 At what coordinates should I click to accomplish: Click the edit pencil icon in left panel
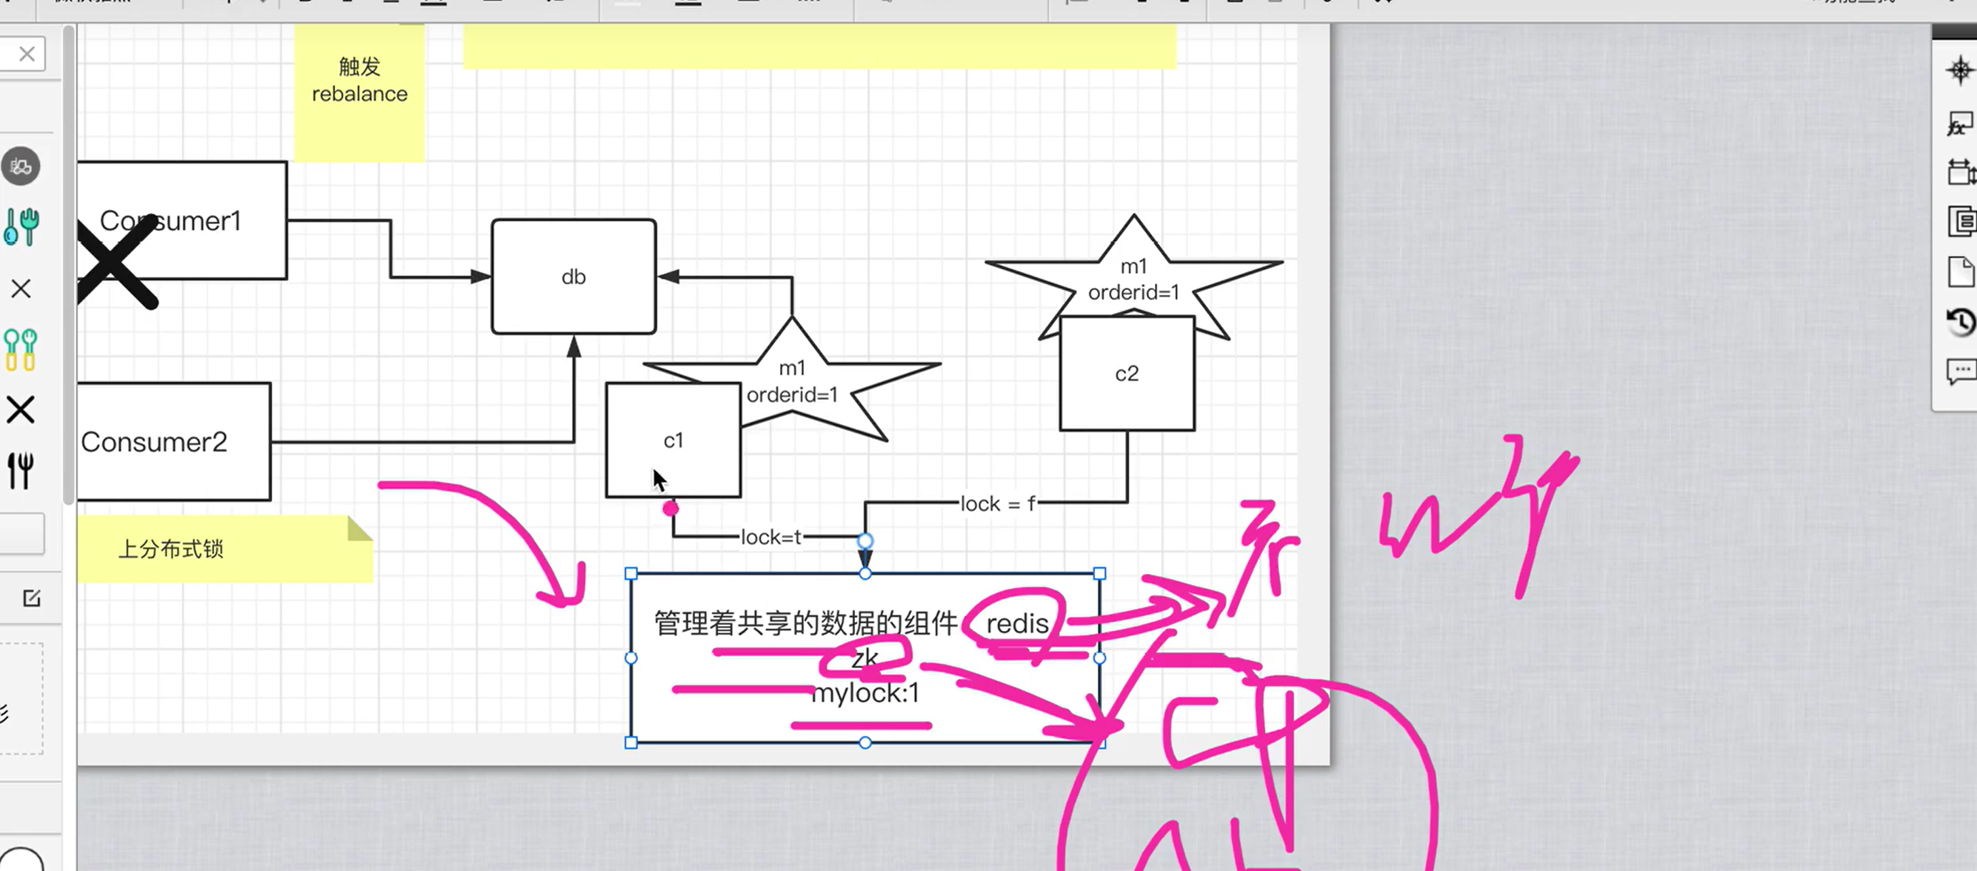31,598
